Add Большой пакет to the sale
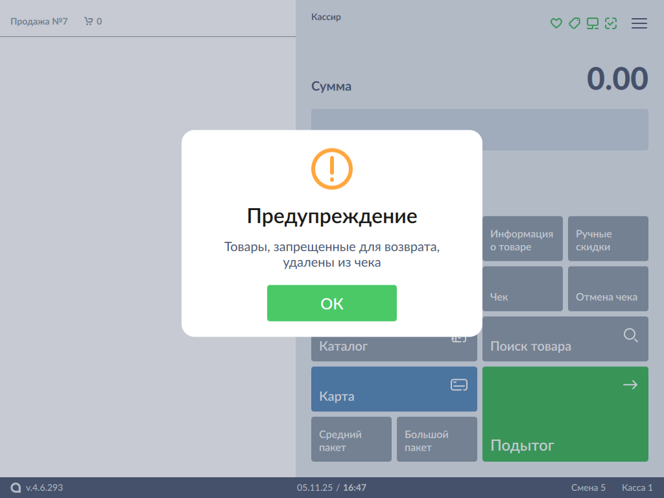The image size is (664, 498). 436,440
